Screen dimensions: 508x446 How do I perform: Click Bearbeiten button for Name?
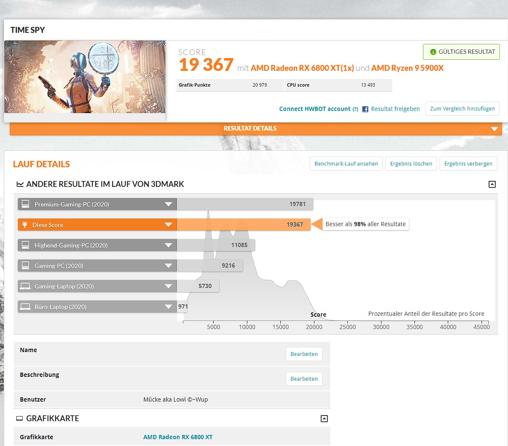pyautogui.click(x=304, y=354)
